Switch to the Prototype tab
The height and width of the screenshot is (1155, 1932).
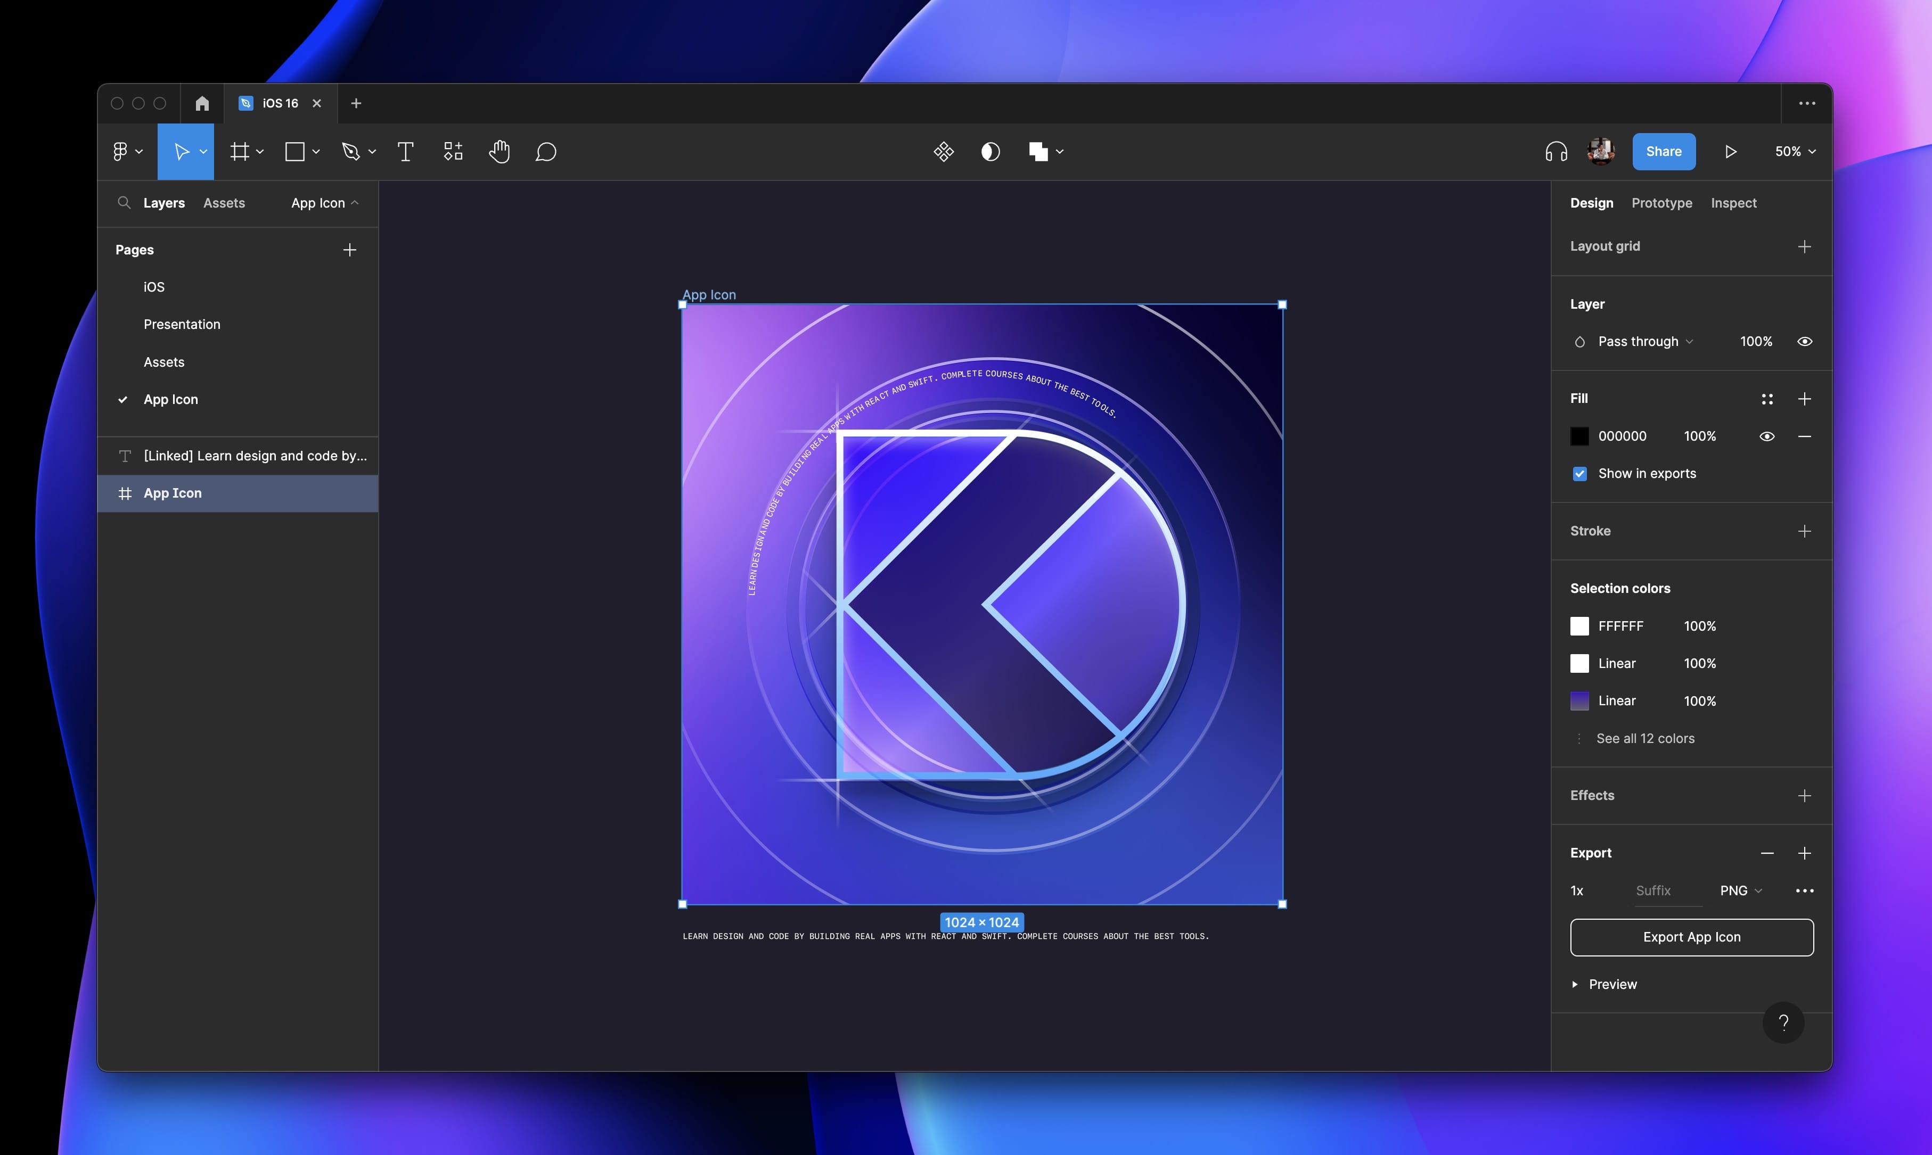tap(1661, 203)
